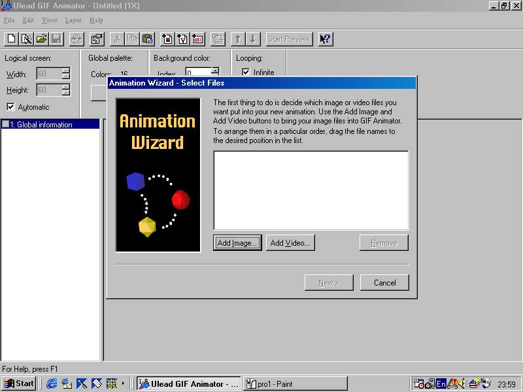This screenshot has width=523, height=392.
Task: Switch to pro1 - Paint in taskbar
Action: click(x=294, y=384)
